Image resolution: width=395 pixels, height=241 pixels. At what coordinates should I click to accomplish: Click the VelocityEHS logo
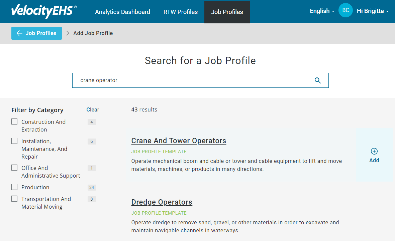pyautogui.click(x=44, y=11)
